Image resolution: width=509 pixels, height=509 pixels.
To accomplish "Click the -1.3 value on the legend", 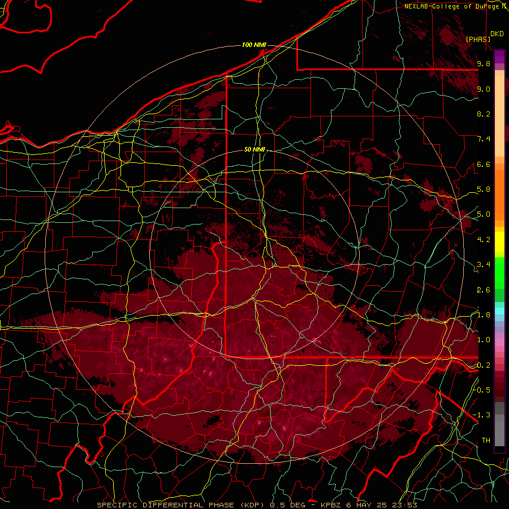I will click(482, 415).
